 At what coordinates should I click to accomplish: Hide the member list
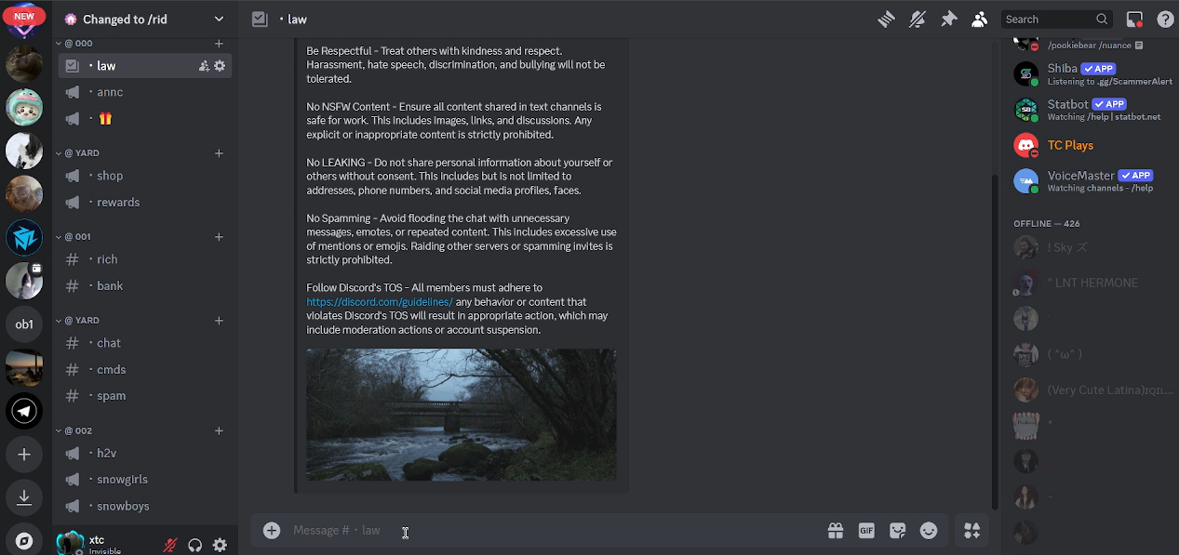point(979,19)
